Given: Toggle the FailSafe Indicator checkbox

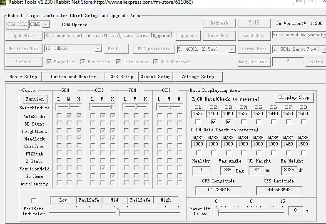Looking at the screenshot, I should [x=34, y=200].
